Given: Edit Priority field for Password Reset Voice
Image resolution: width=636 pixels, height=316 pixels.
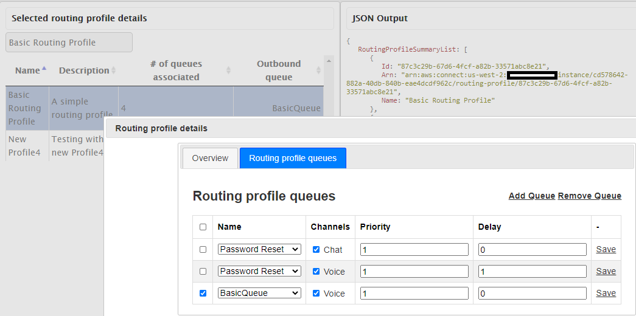Looking at the screenshot, I should point(414,271).
